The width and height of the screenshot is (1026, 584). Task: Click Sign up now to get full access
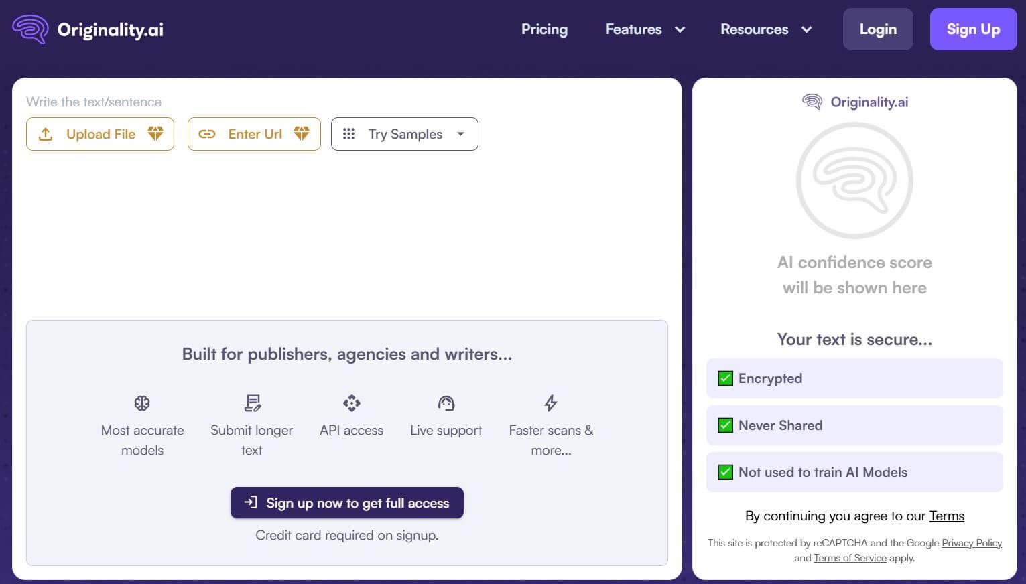point(347,503)
